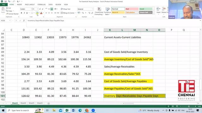Toggle Italic formatting
202x113 pixels.
[x=24, y=13]
